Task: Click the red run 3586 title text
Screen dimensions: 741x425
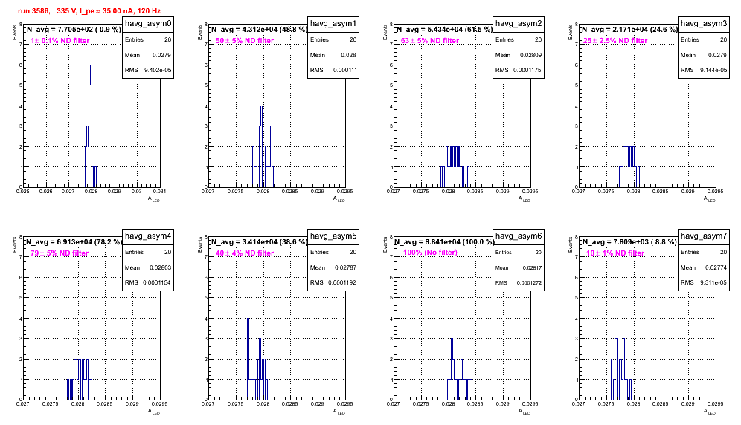Action: (90, 11)
